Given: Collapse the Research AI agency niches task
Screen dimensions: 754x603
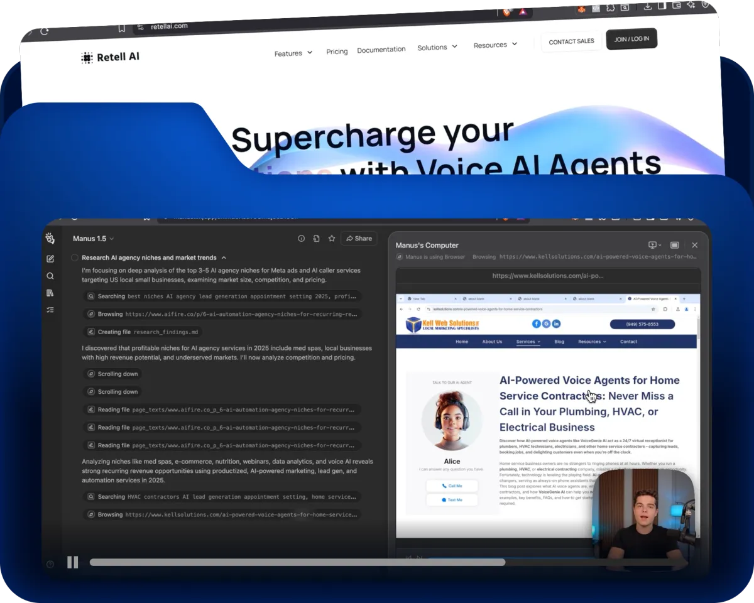Looking at the screenshot, I should pyautogui.click(x=224, y=258).
